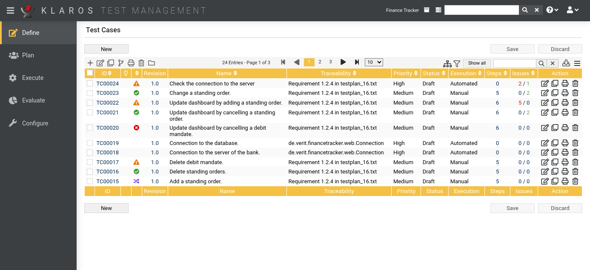
Task: Expand the help menu in top bar
Action: coord(552,10)
